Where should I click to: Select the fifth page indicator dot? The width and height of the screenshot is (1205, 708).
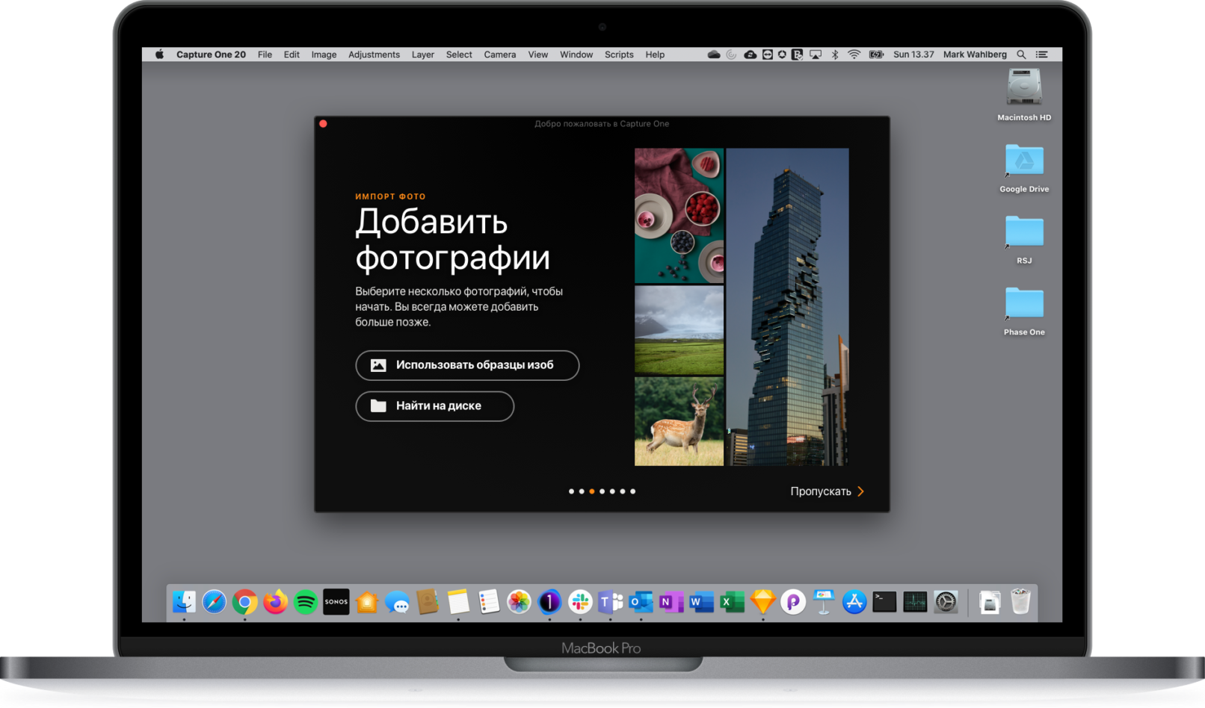coord(612,491)
